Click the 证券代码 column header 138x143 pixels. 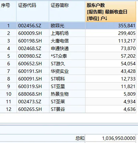33,11
